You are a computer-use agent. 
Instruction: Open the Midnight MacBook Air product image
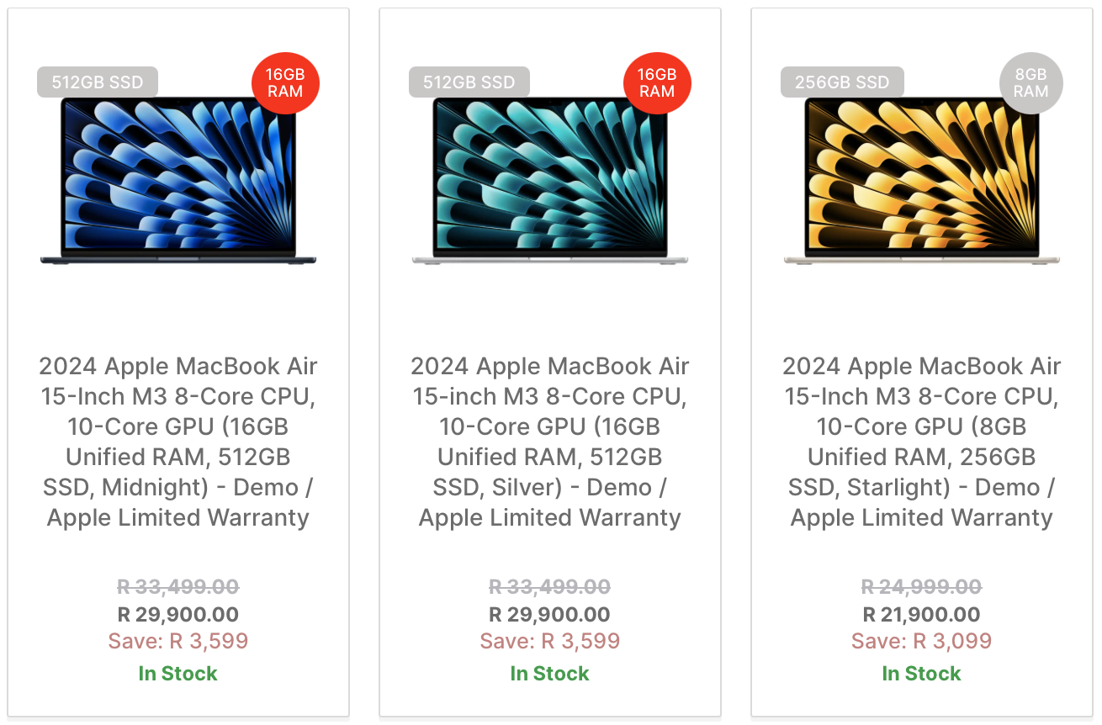(x=178, y=180)
